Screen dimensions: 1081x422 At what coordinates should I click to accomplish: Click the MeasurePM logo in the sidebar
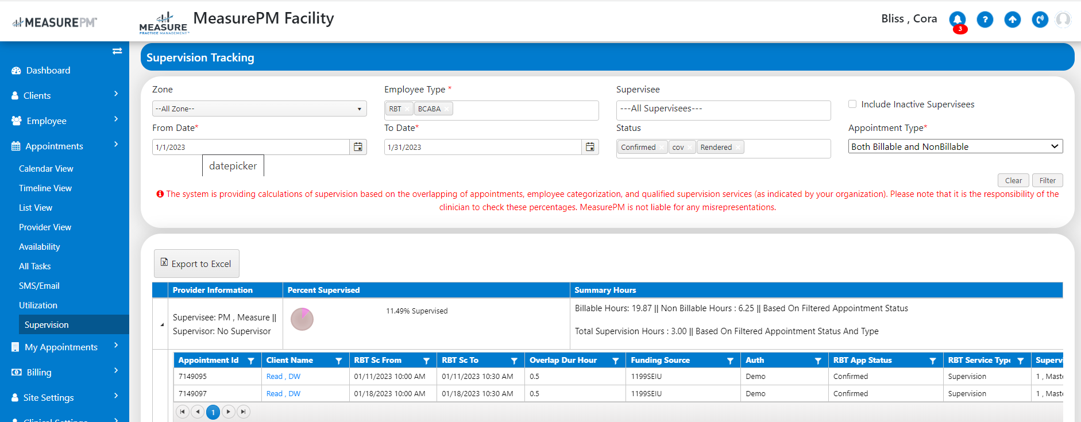tap(55, 22)
